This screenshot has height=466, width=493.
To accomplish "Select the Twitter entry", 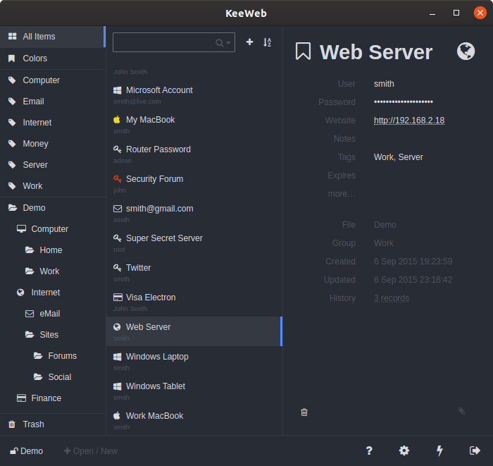I will pyautogui.click(x=194, y=272).
